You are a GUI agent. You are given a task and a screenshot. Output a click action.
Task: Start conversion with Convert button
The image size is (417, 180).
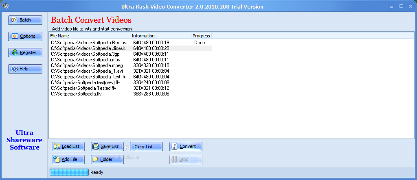coord(186,147)
